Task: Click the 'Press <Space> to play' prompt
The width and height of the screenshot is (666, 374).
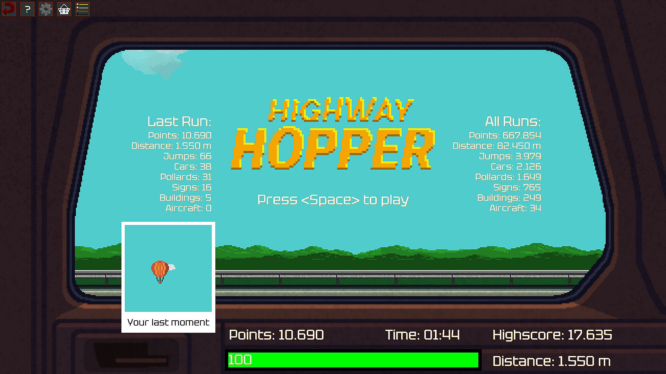Action: coord(333,200)
